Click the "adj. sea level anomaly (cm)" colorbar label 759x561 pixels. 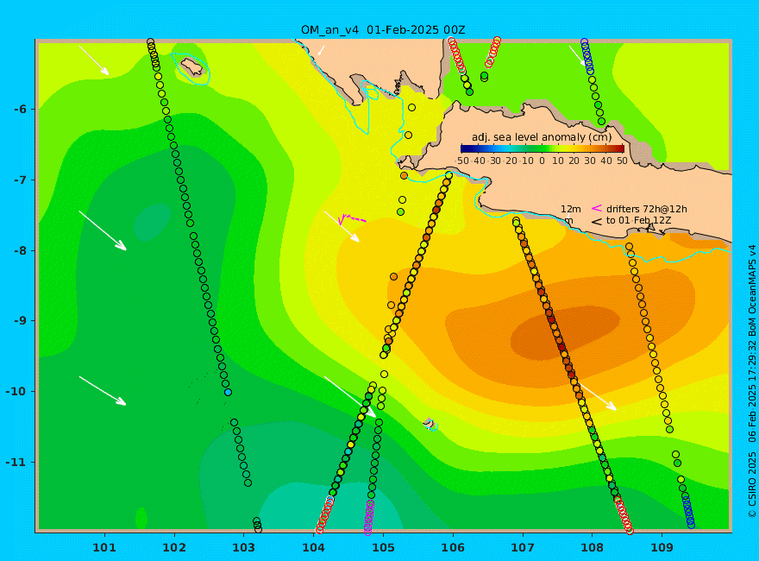pos(542,137)
